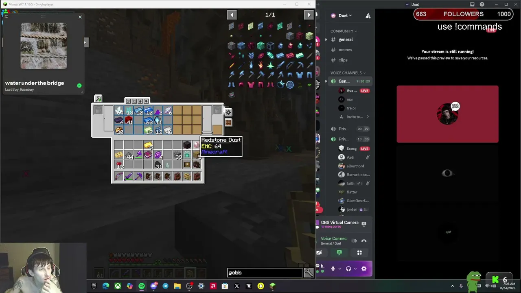The height and width of the screenshot is (293, 521).
Task: Open Telegram from the taskbar
Action: (x=165, y=286)
